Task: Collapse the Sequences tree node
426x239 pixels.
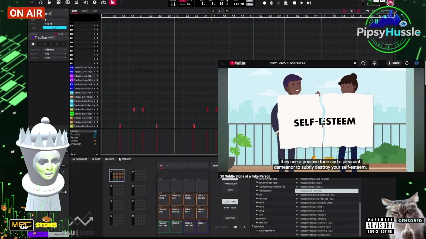Action: [252, 226]
